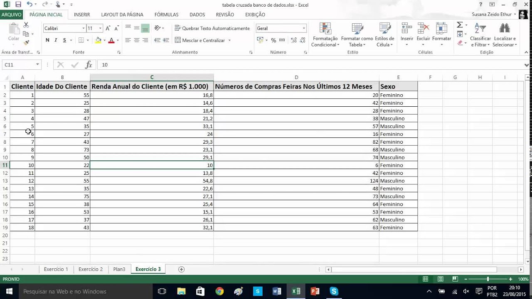
Task: Click zoom in plus button
Action: [511, 279]
